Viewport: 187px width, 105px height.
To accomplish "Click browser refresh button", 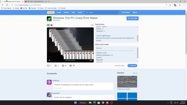I will click(7, 5).
